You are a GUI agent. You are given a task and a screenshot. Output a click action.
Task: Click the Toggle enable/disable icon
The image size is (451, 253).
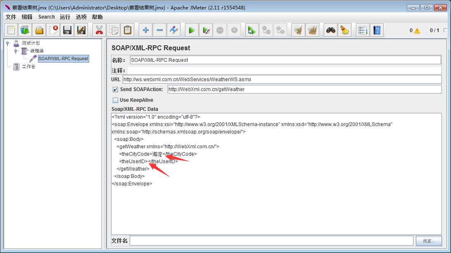click(x=174, y=30)
